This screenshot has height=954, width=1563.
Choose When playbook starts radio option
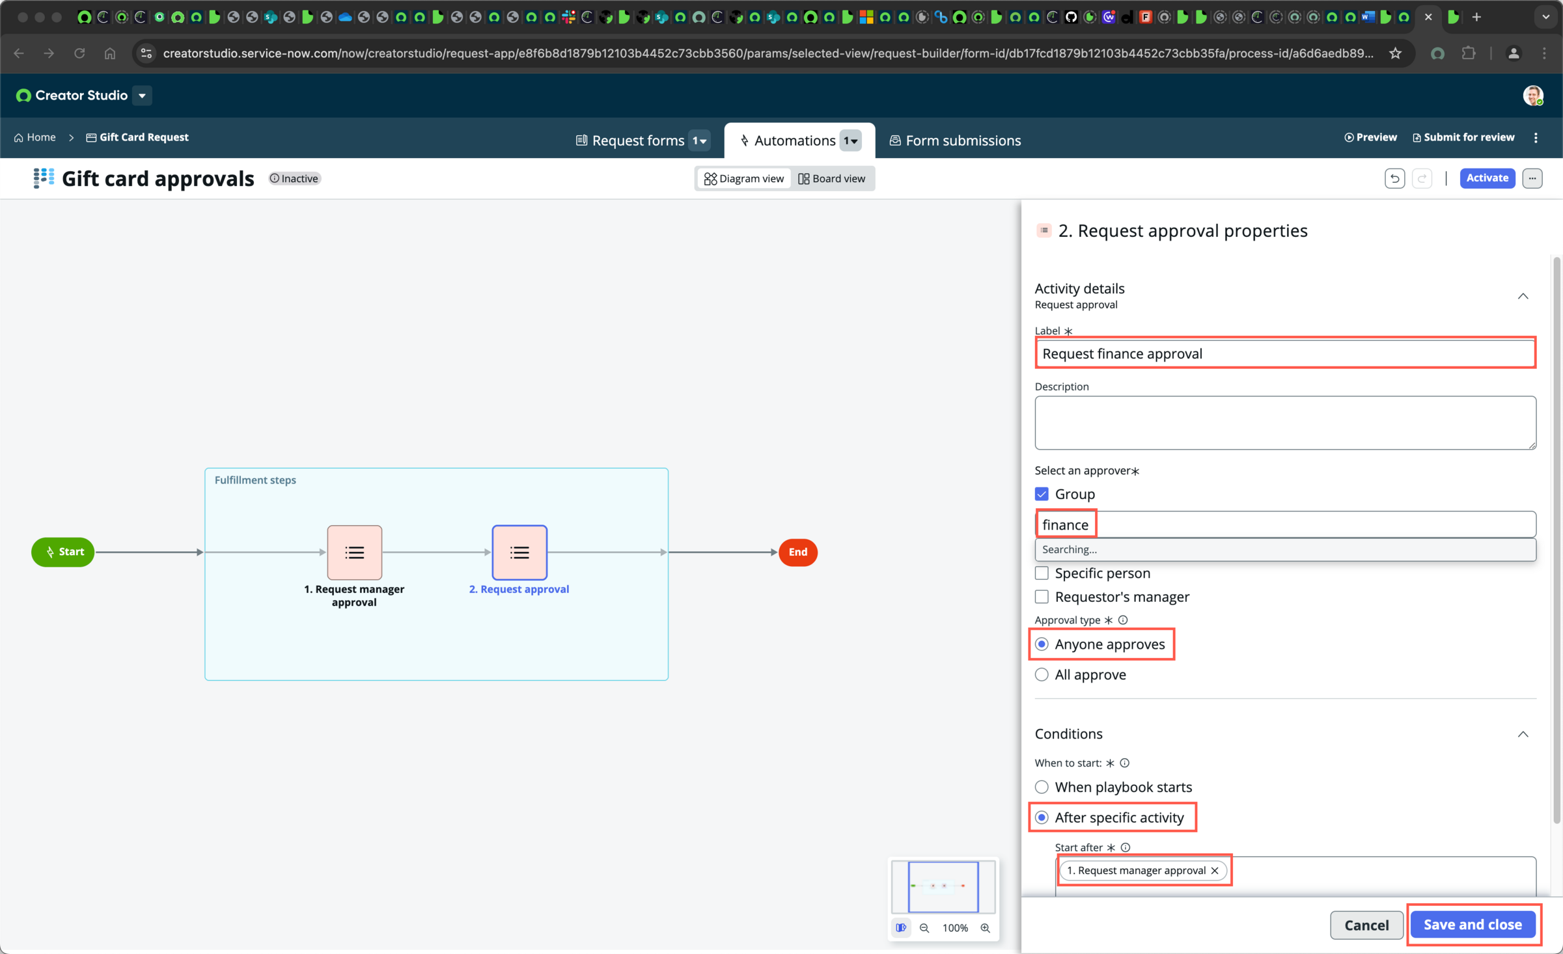(1042, 787)
